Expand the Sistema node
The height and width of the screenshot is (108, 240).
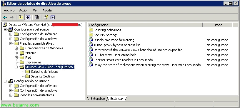point(16,53)
